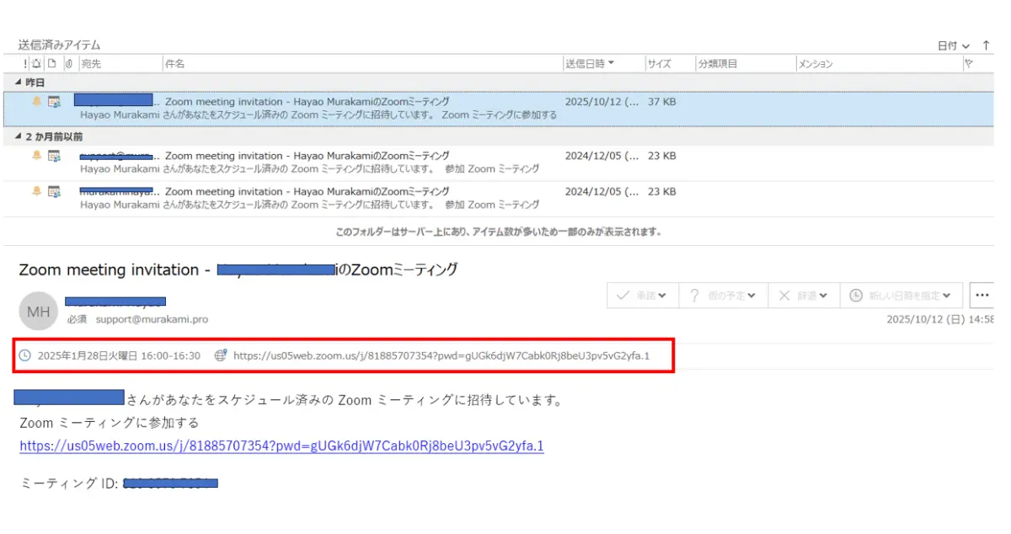The image size is (1011, 534).
Task: Open the more actions ellipsis menu
Action: click(982, 296)
